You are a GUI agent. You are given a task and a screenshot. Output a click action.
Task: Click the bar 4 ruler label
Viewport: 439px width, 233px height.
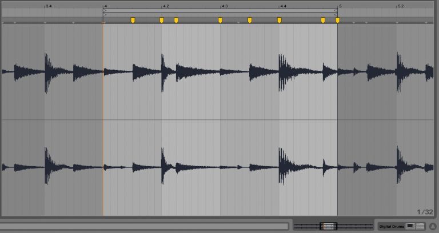click(x=106, y=6)
